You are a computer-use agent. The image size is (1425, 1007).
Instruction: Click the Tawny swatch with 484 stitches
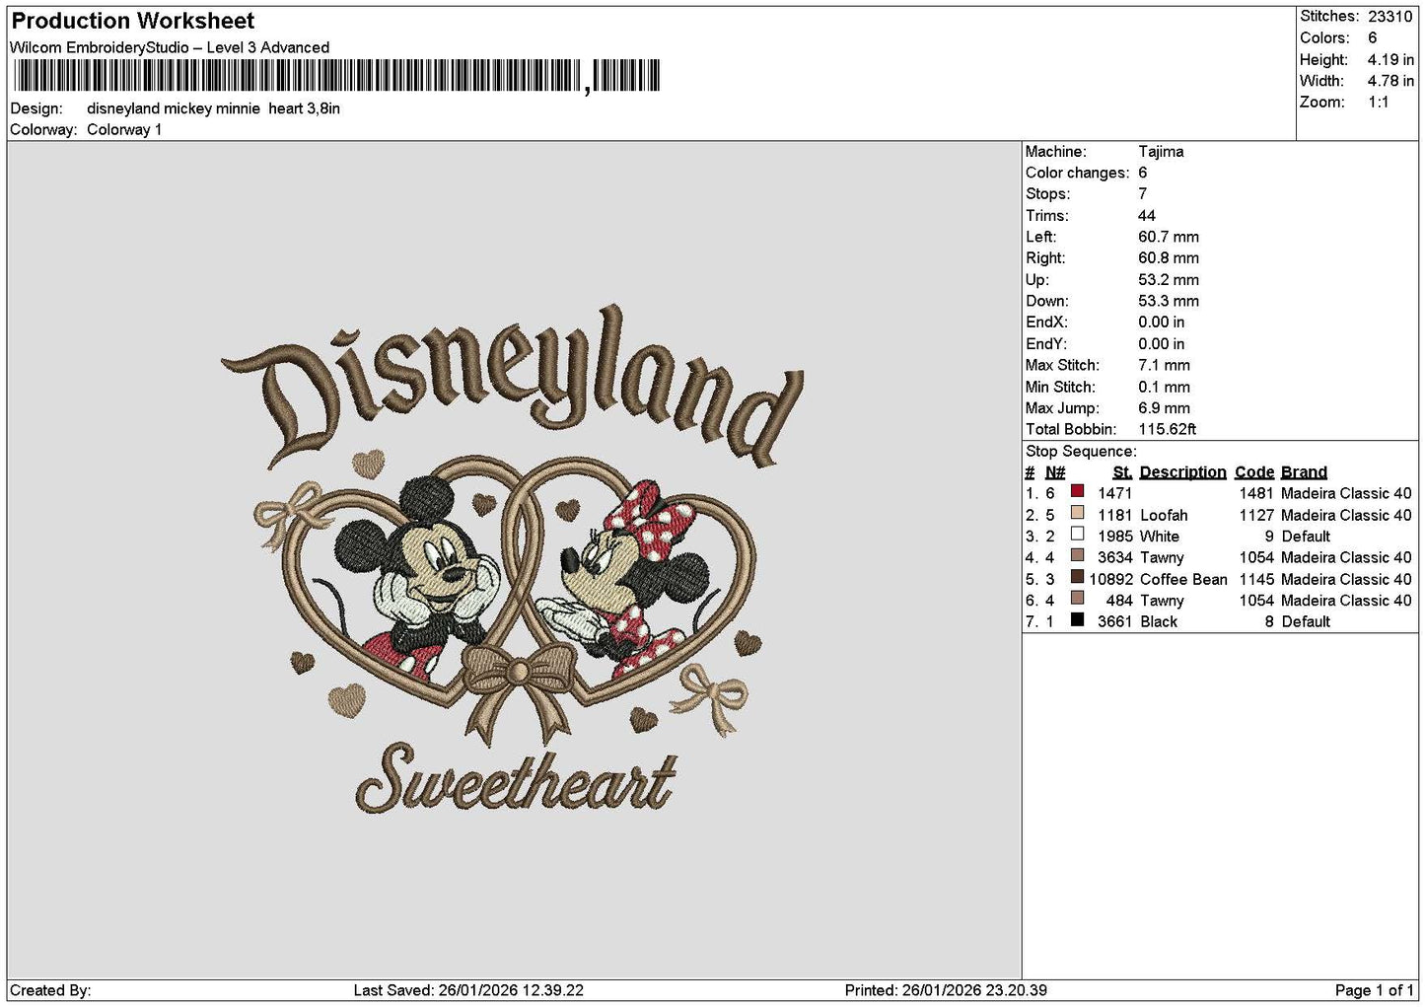[1077, 598]
